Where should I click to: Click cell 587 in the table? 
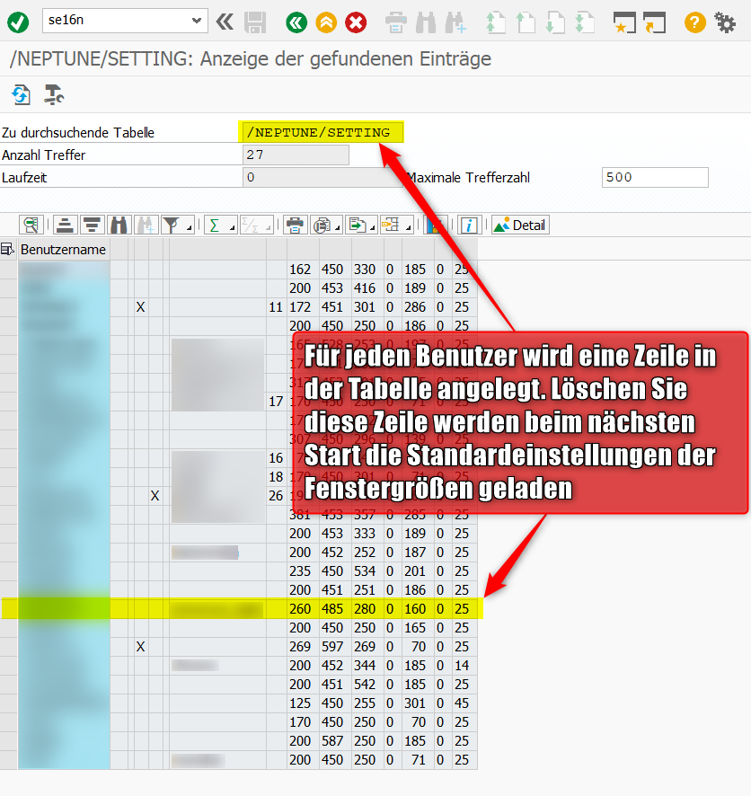[x=335, y=740]
